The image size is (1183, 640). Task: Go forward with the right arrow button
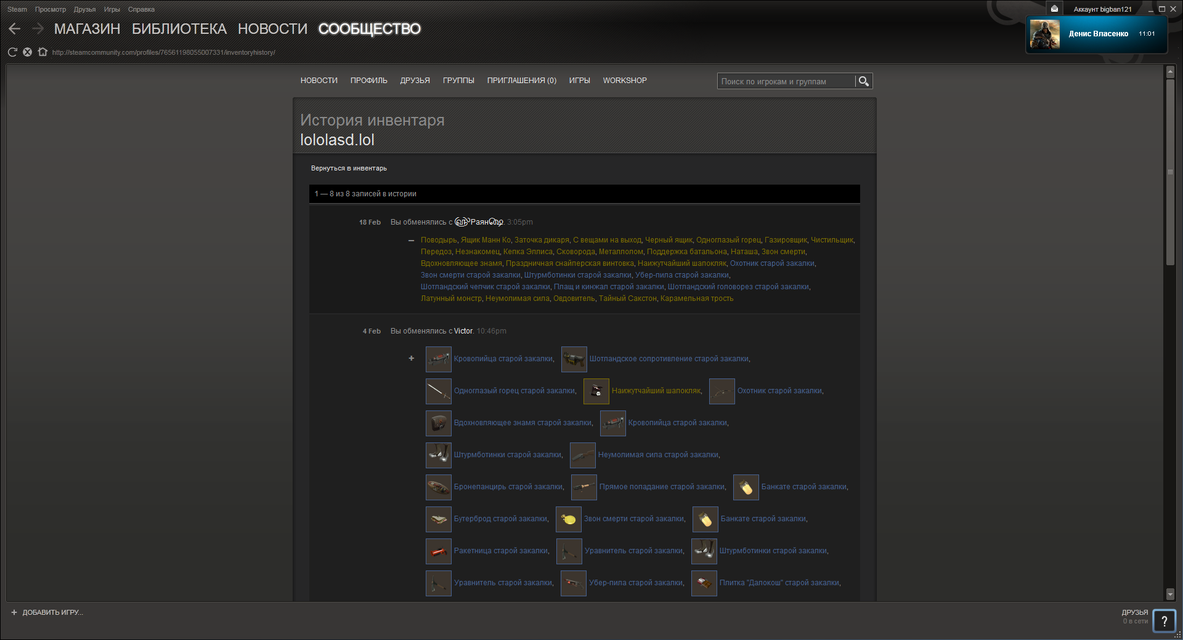[38, 29]
